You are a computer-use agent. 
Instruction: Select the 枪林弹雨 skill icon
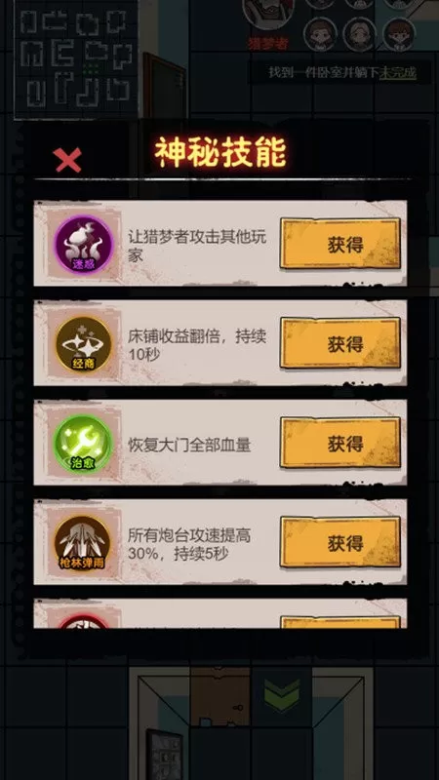(83, 543)
